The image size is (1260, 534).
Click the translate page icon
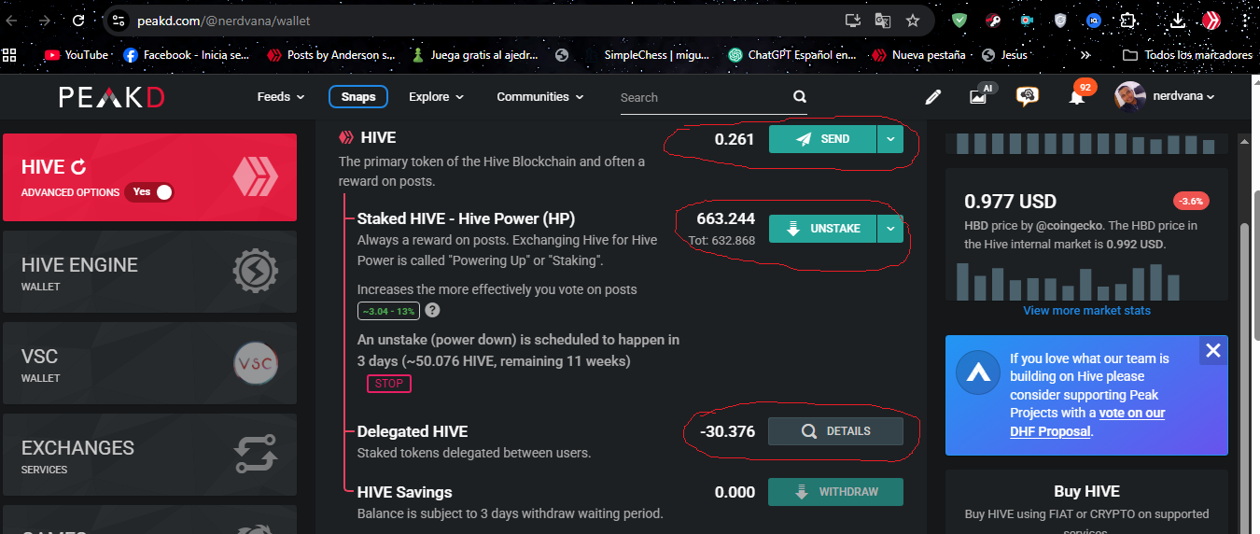[x=882, y=20]
